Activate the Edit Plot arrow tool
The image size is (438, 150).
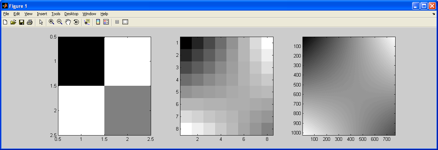[x=41, y=22]
